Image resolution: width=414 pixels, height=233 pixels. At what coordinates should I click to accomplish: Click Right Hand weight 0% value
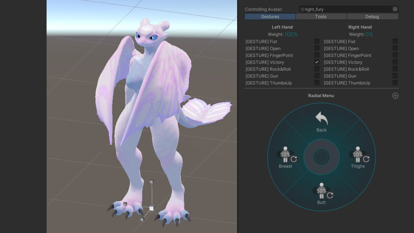point(369,34)
